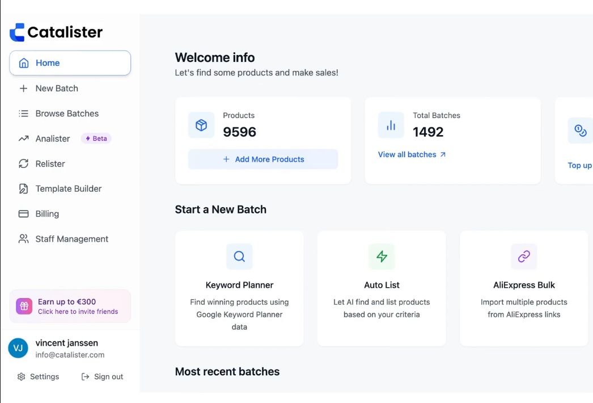This screenshot has width=593, height=403.
Task: Click the gift icon in invite banner
Action: coord(24,307)
